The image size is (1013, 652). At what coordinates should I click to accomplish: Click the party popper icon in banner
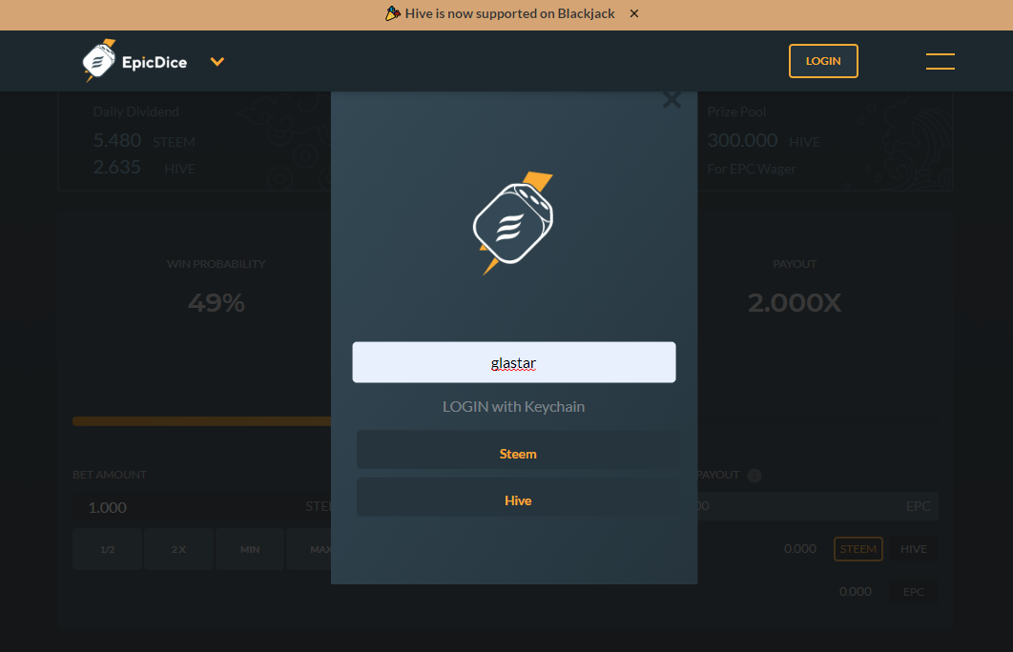(x=392, y=13)
